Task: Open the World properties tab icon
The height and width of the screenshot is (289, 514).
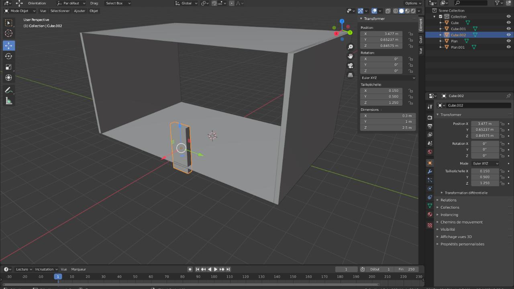Action: point(430,152)
